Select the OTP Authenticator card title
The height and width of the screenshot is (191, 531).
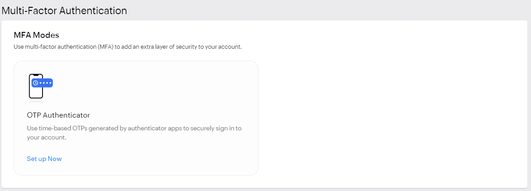(58, 115)
